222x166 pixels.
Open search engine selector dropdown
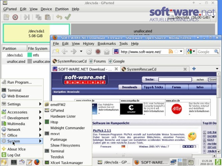coord(194,51)
